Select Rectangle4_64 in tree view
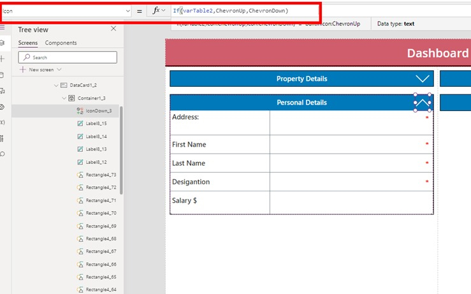 pyautogui.click(x=101, y=290)
